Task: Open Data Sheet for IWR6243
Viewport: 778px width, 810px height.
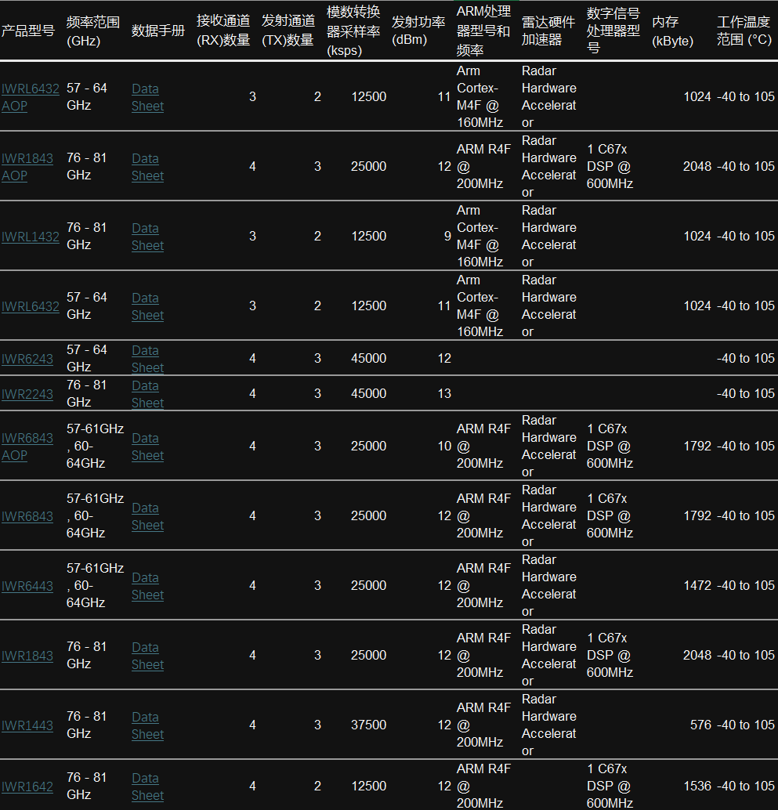Action: [147, 359]
